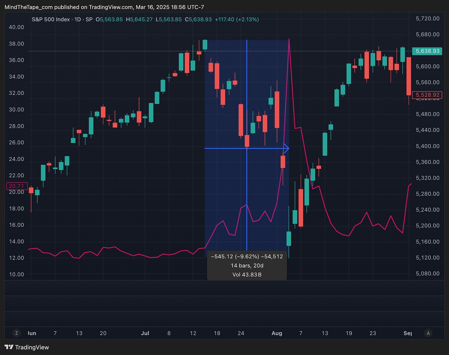Click the 5,360.00 price axis label
449x355 pixels.
point(428,162)
